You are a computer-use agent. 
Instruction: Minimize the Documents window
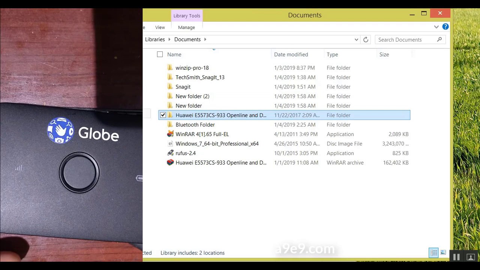[412, 14]
